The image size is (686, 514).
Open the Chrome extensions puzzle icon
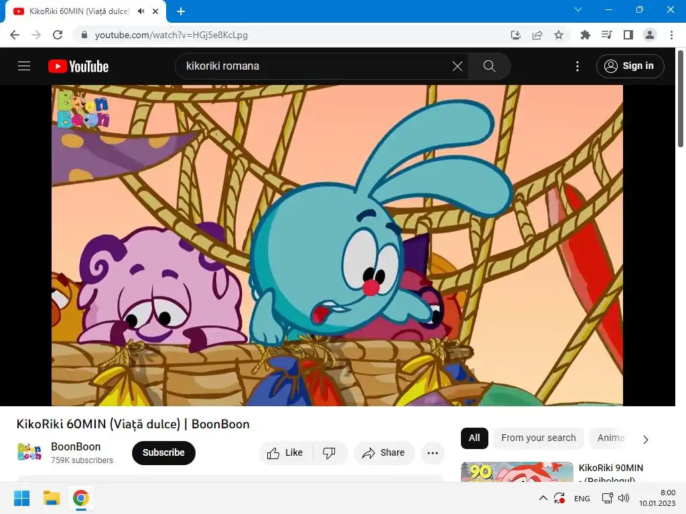[x=585, y=35]
